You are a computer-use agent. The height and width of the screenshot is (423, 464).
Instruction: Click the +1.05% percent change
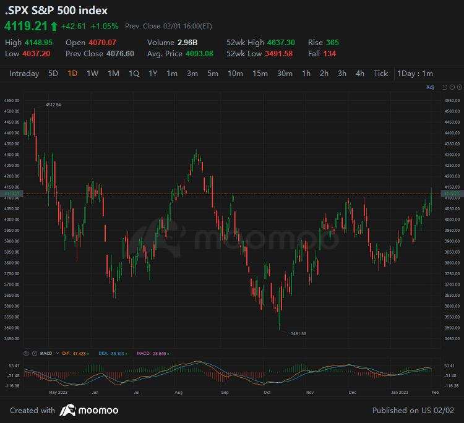point(105,27)
